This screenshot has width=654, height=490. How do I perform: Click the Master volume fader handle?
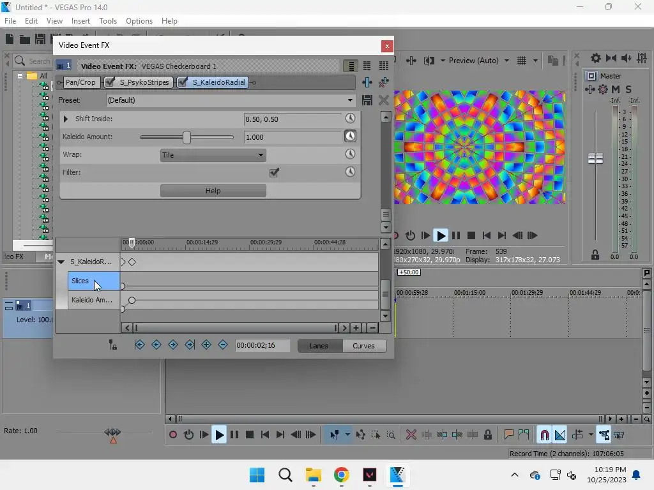coord(596,158)
